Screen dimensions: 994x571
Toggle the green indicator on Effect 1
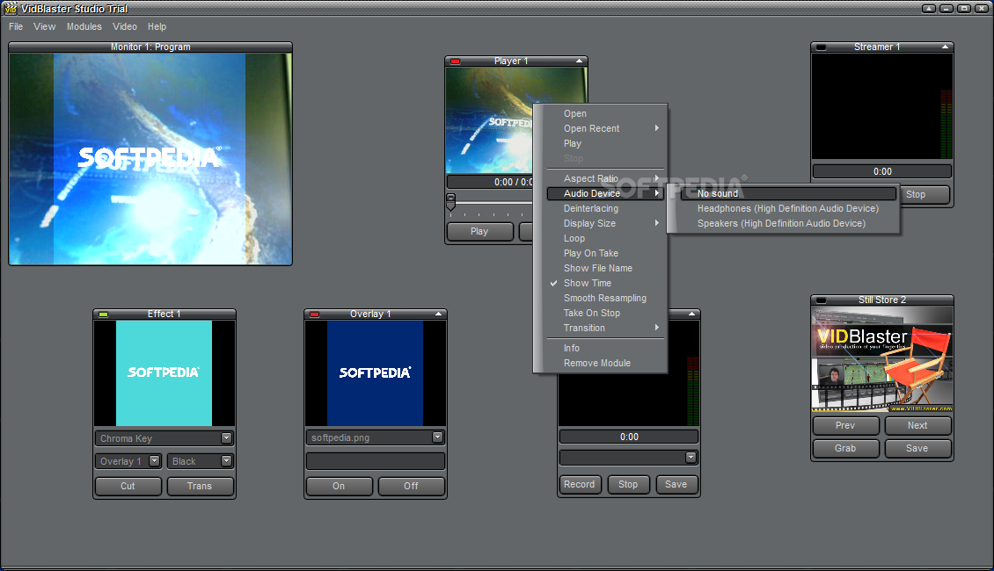tap(103, 314)
